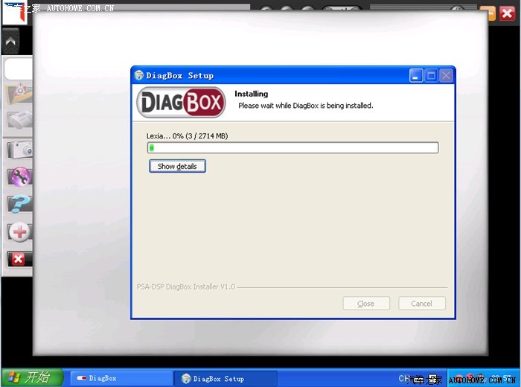Click the printer icon in sidebar
This screenshot has width=521, height=387.
click(x=19, y=120)
